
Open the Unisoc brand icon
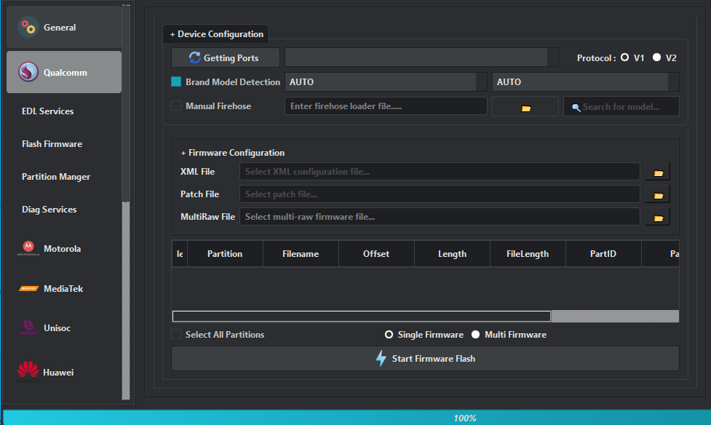28,328
